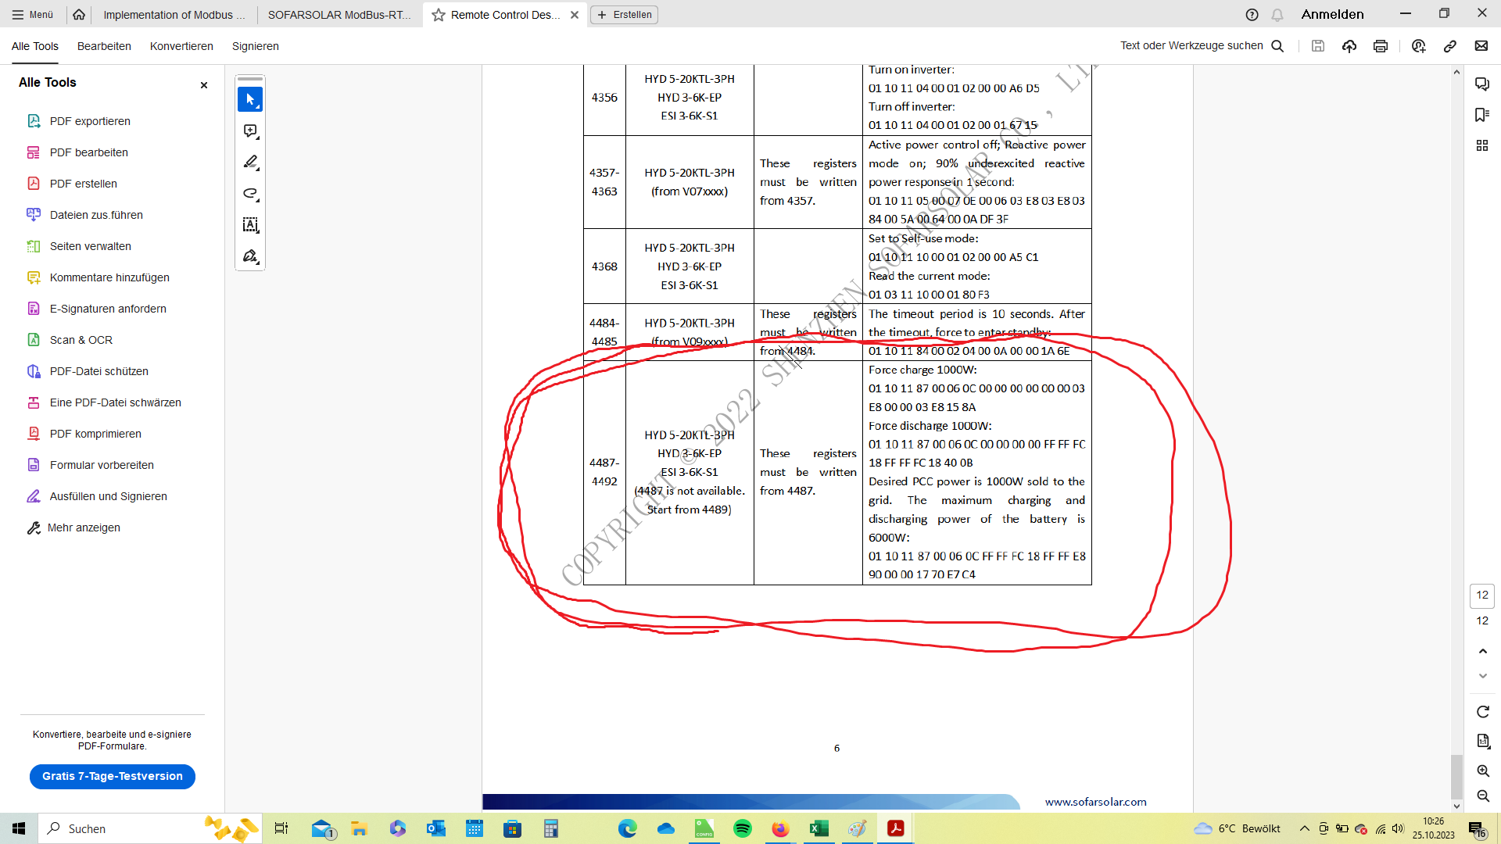1501x844 pixels.
Task: Click Gratis 7-Tage-Testversion button
Action: (113, 776)
